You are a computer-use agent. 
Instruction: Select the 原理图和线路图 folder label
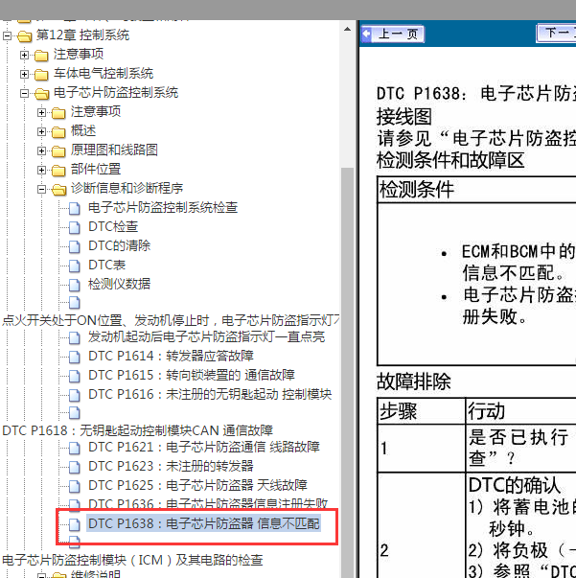[x=114, y=150]
